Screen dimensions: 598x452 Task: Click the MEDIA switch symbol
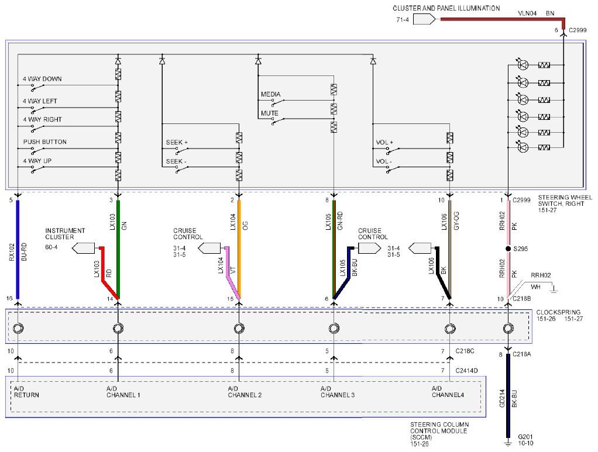pos(277,103)
